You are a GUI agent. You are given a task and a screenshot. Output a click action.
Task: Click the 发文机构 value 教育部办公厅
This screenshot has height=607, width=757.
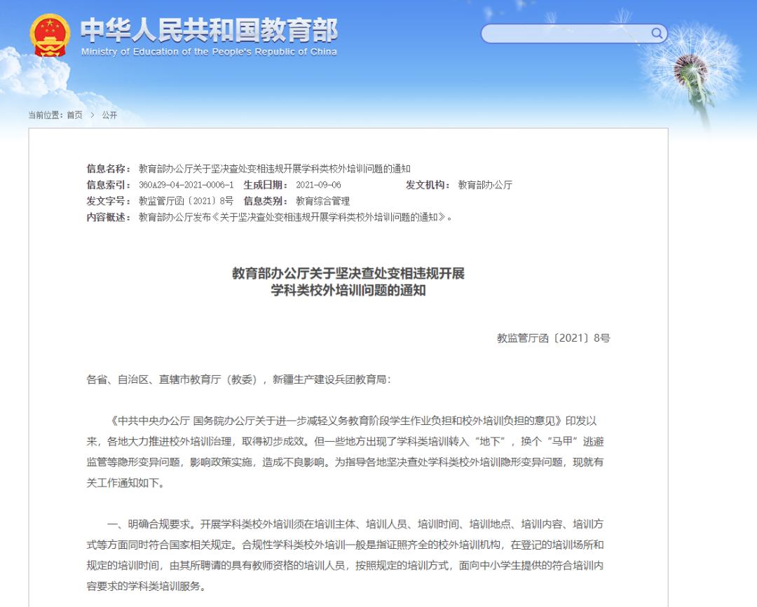tap(485, 185)
